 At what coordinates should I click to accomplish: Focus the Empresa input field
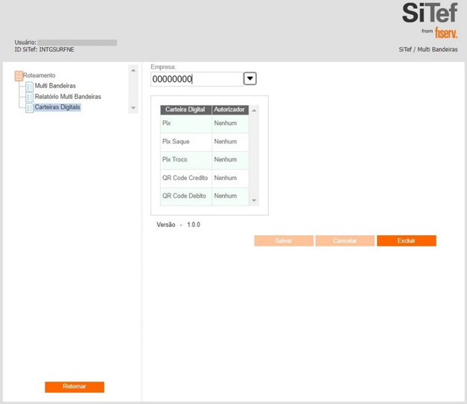[196, 79]
